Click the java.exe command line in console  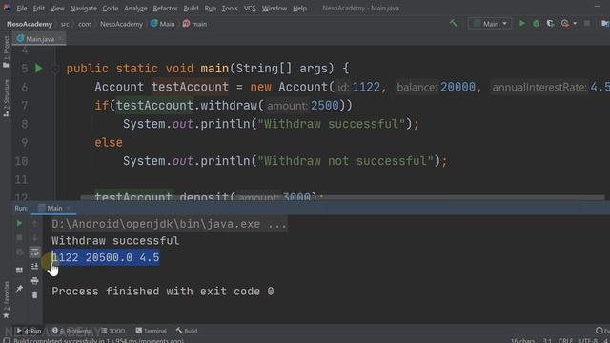tap(170, 224)
